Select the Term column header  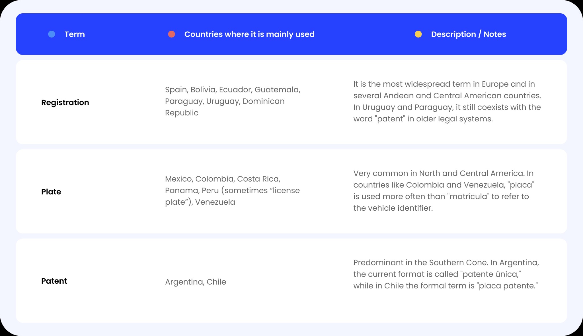(x=75, y=34)
